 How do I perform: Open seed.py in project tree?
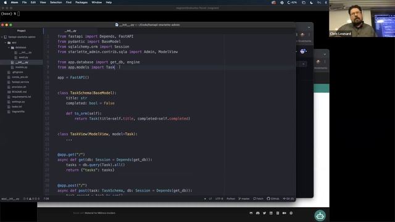[23, 57]
